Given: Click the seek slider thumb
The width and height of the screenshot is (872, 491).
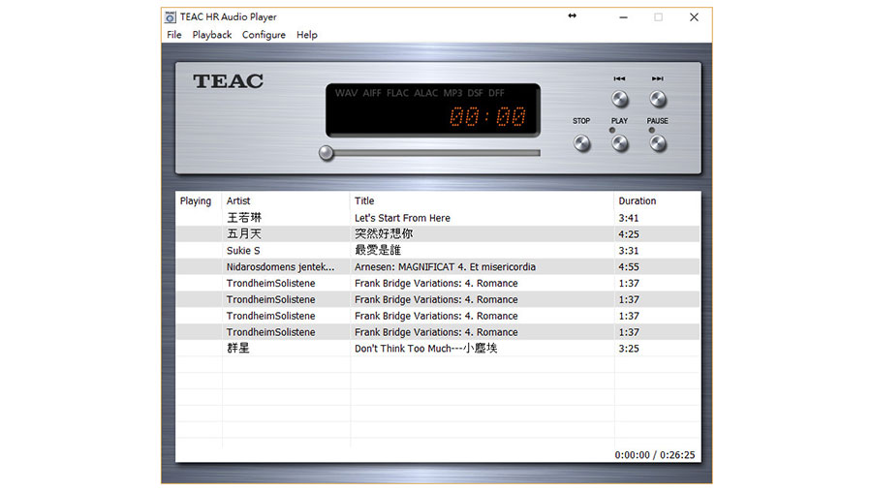Looking at the screenshot, I should [x=327, y=153].
